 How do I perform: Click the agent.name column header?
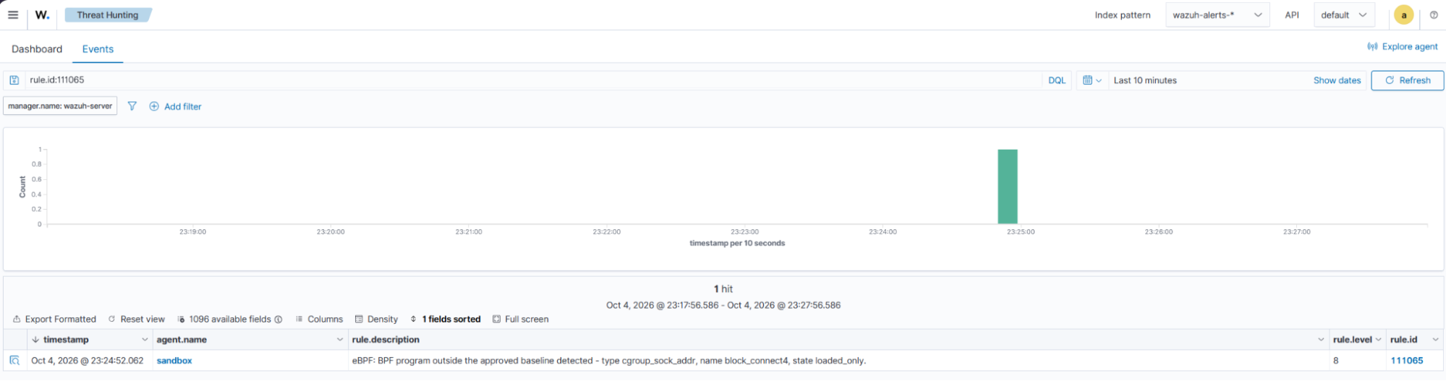click(x=182, y=339)
